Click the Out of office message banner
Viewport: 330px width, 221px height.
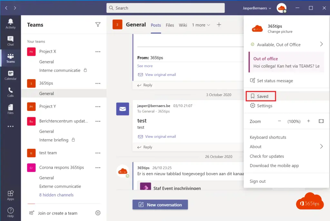pos(286,62)
